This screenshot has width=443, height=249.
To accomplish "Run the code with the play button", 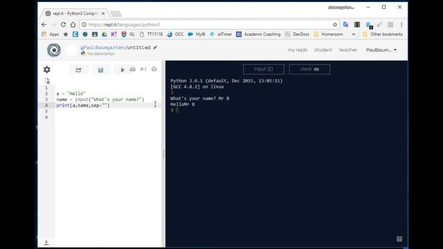I will point(123,70).
